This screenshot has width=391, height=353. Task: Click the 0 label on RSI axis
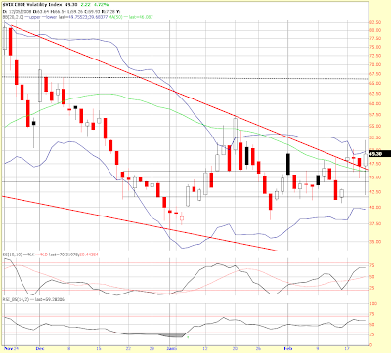click(x=371, y=345)
